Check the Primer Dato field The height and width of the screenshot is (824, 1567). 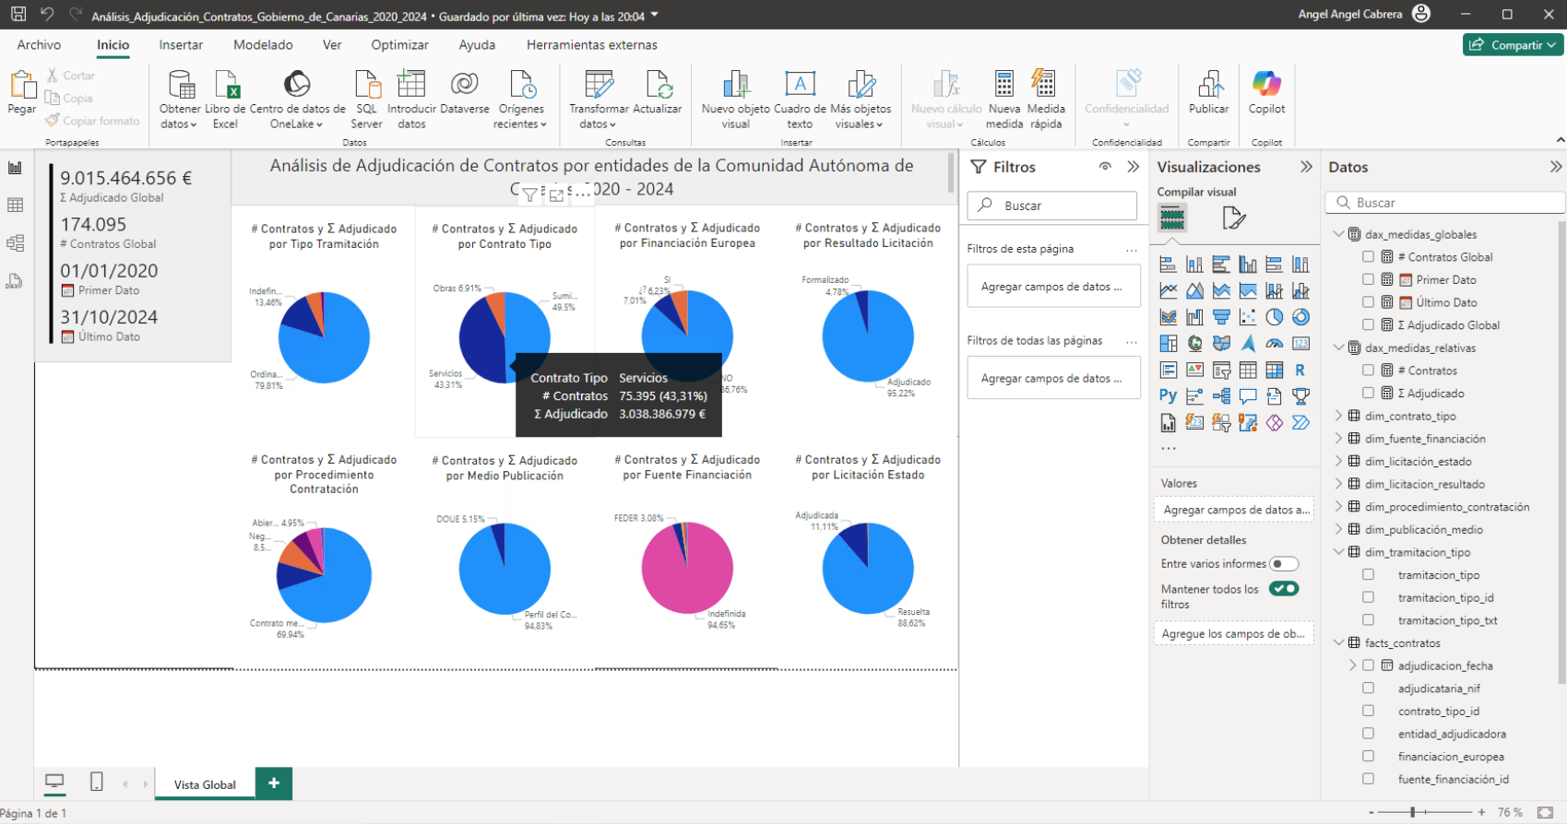click(x=1369, y=279)
